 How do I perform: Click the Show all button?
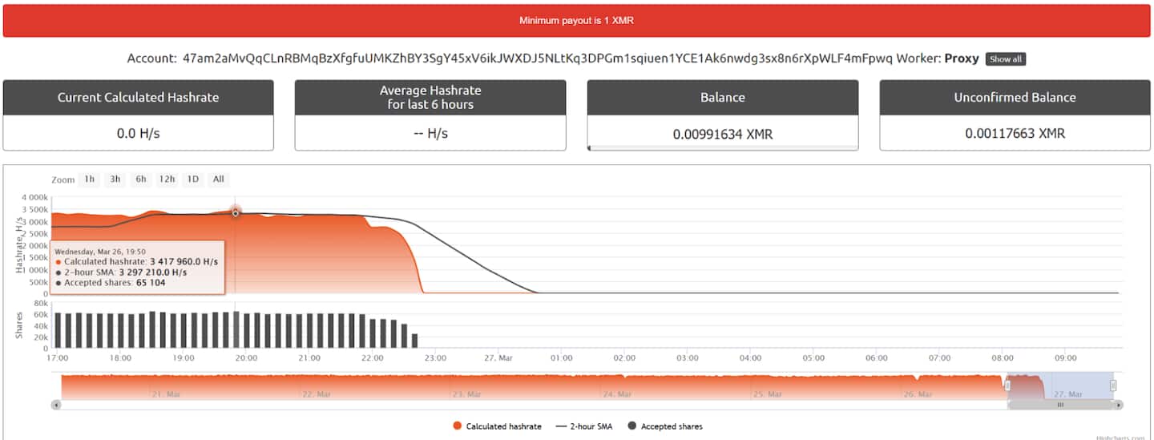click(x=1005, y=59)
